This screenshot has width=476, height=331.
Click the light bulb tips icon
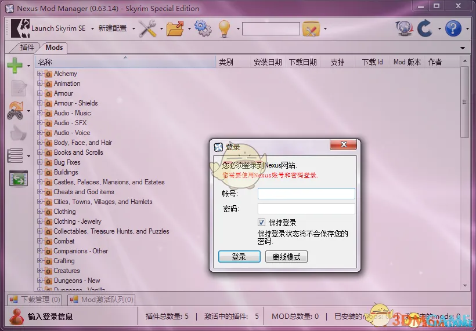click(225, 28)
